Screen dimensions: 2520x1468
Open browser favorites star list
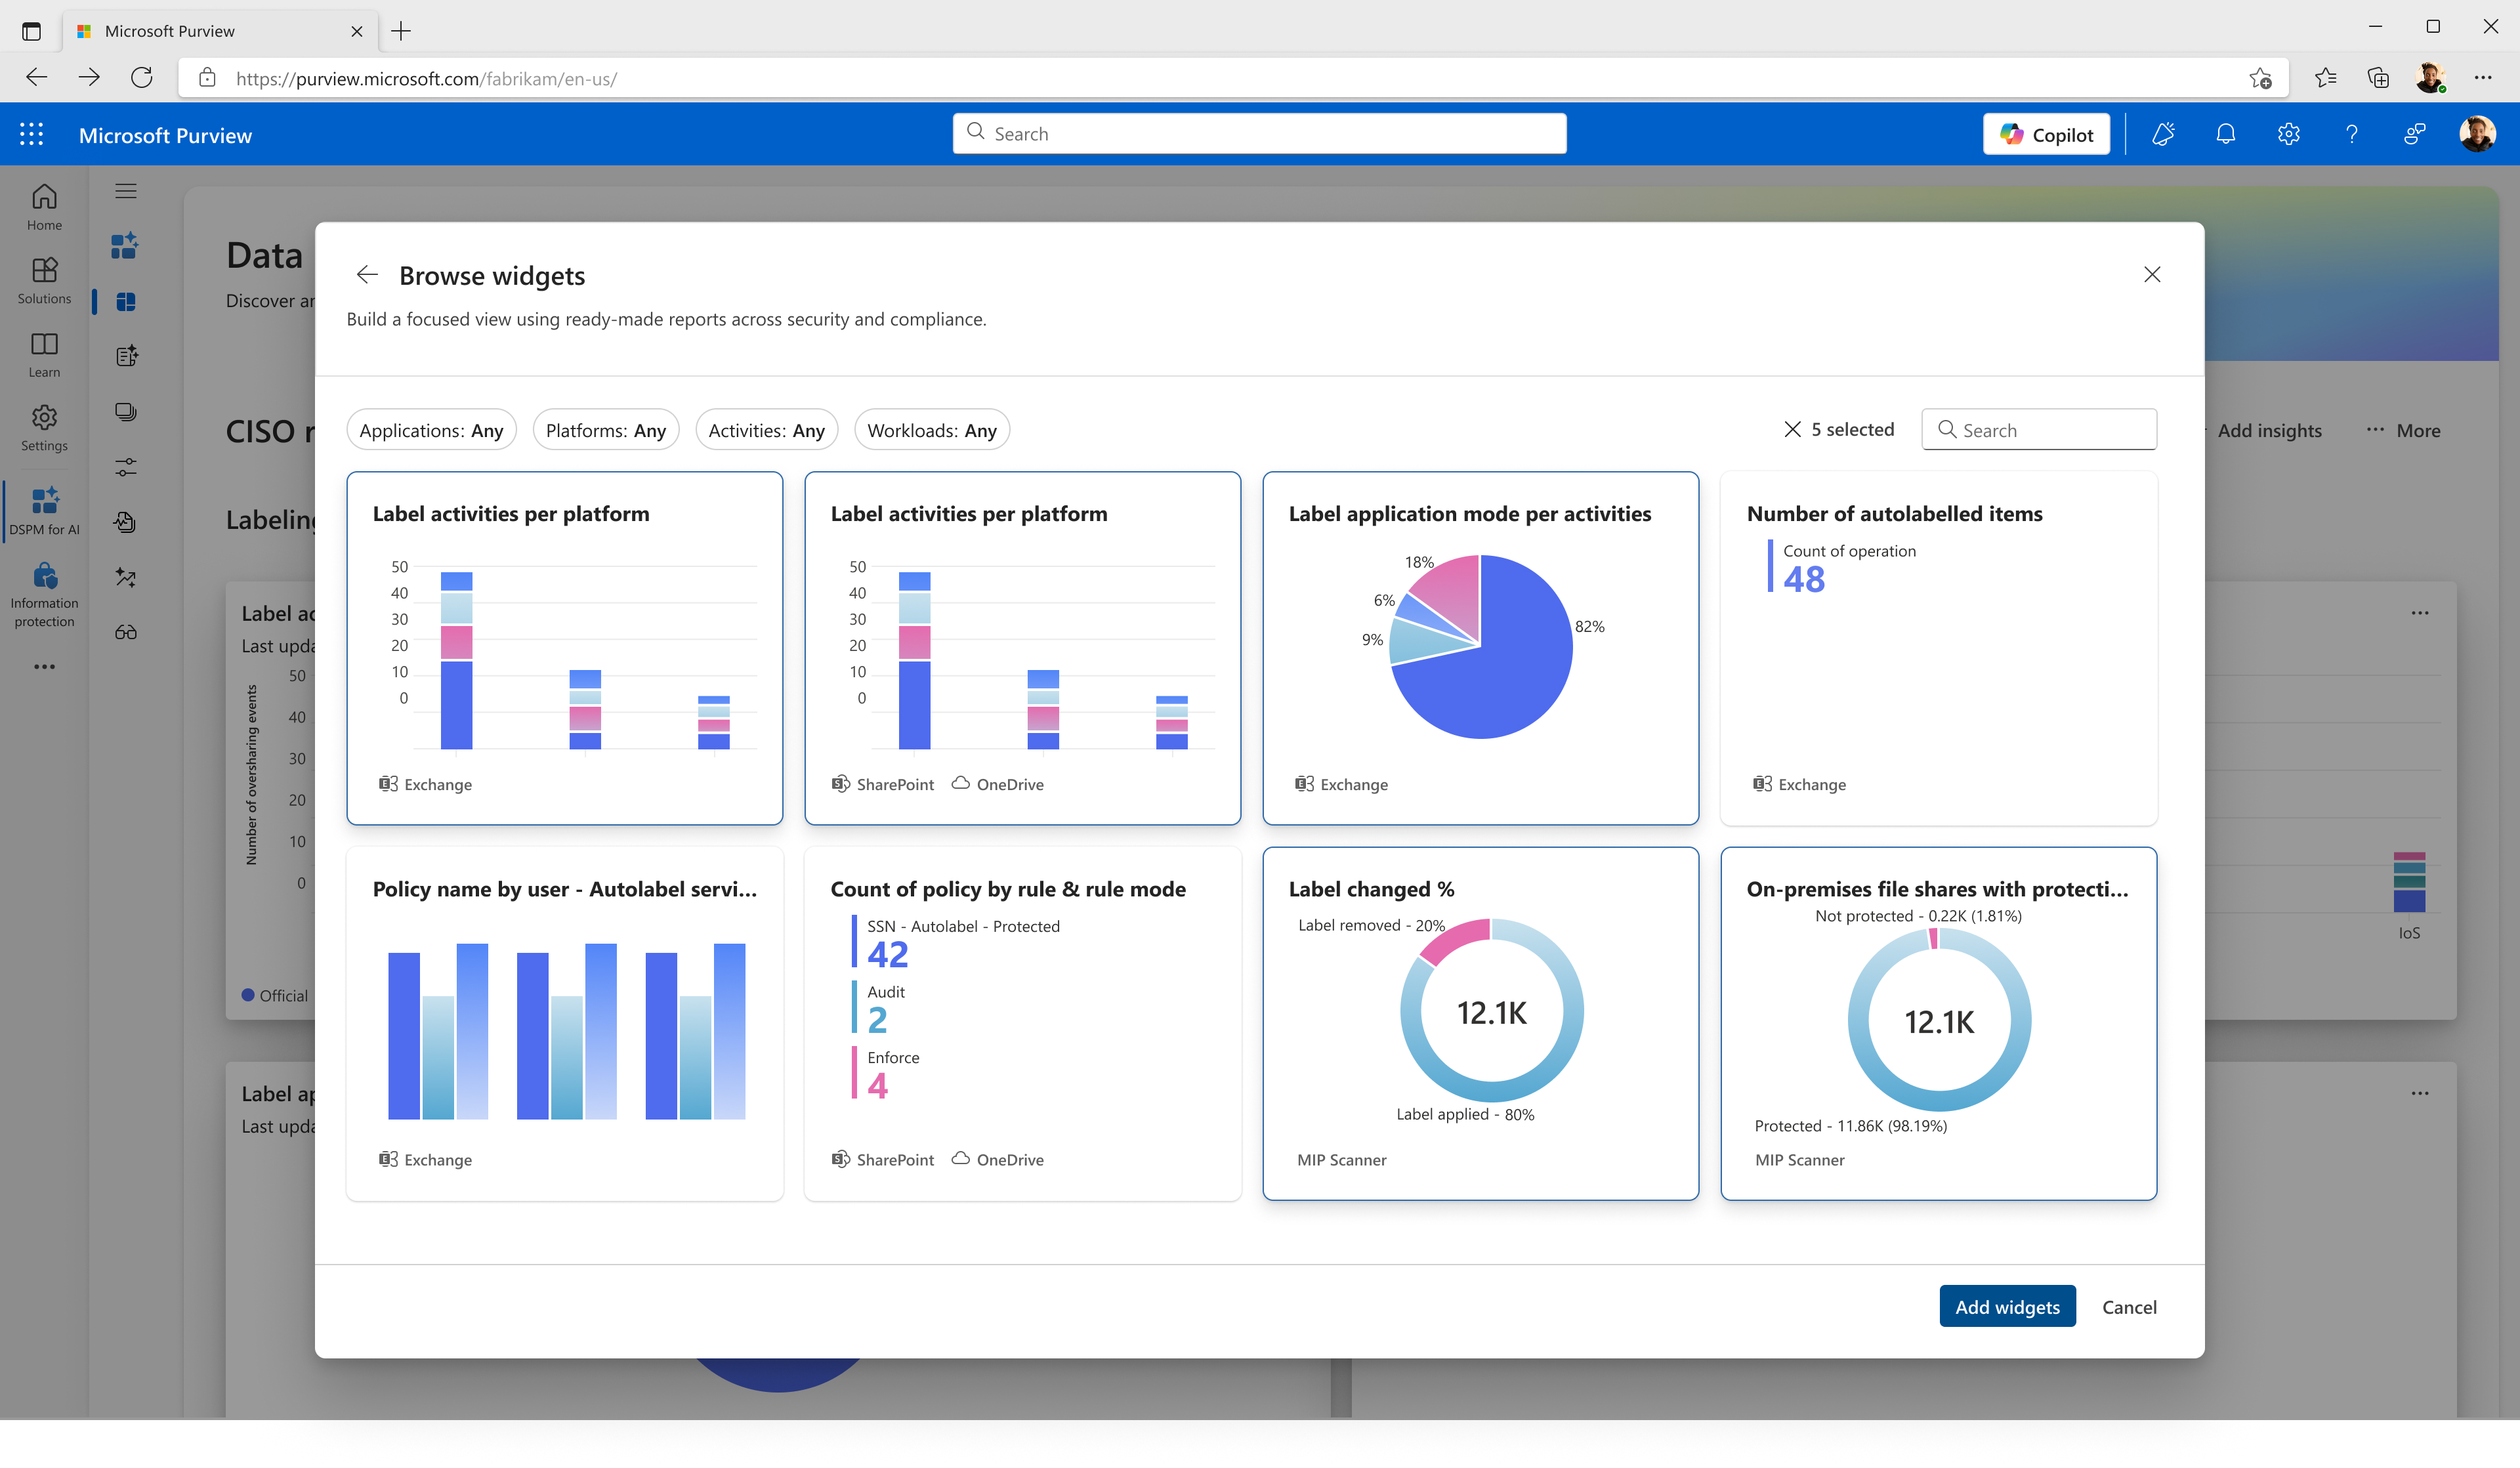[x=2326, y=78]
